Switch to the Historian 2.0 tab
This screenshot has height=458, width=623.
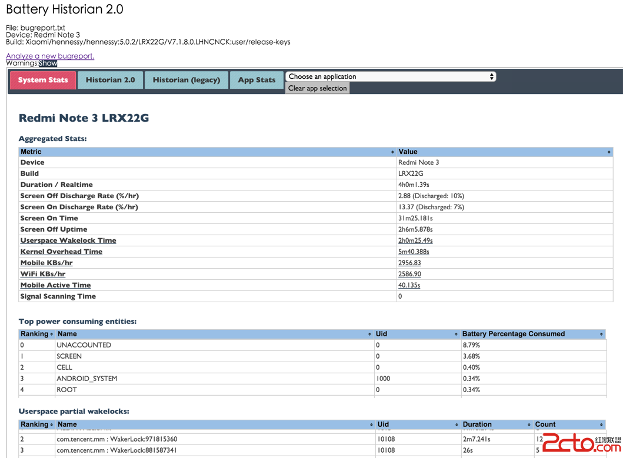110,80
